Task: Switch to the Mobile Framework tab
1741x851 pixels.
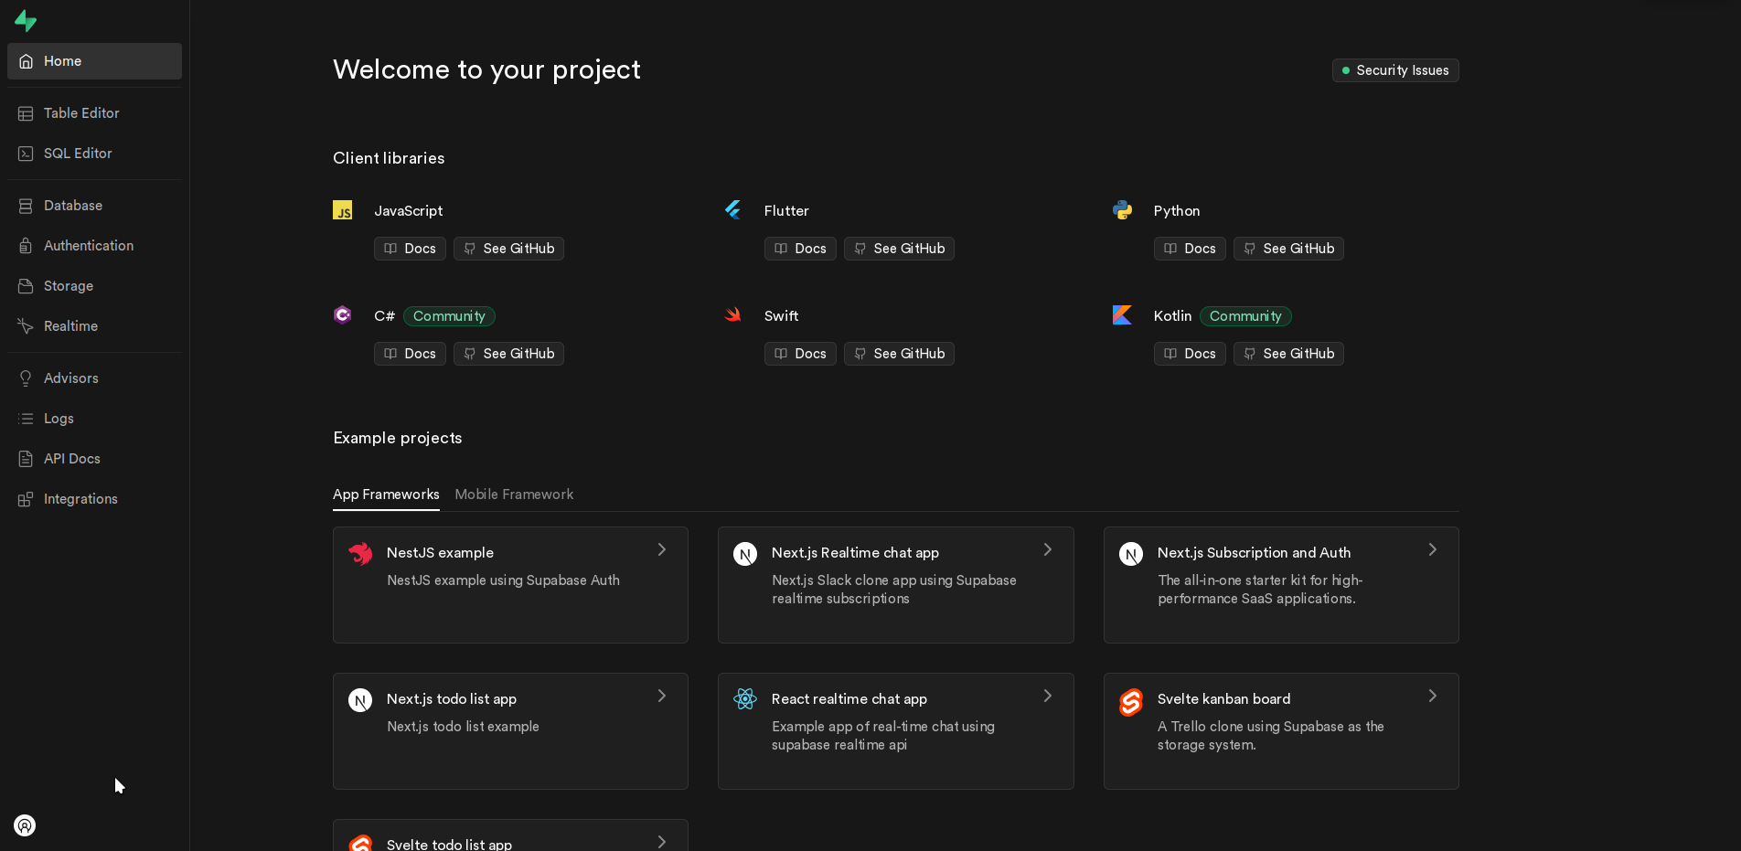Action: pyautogui.click(x=514, y=494)
